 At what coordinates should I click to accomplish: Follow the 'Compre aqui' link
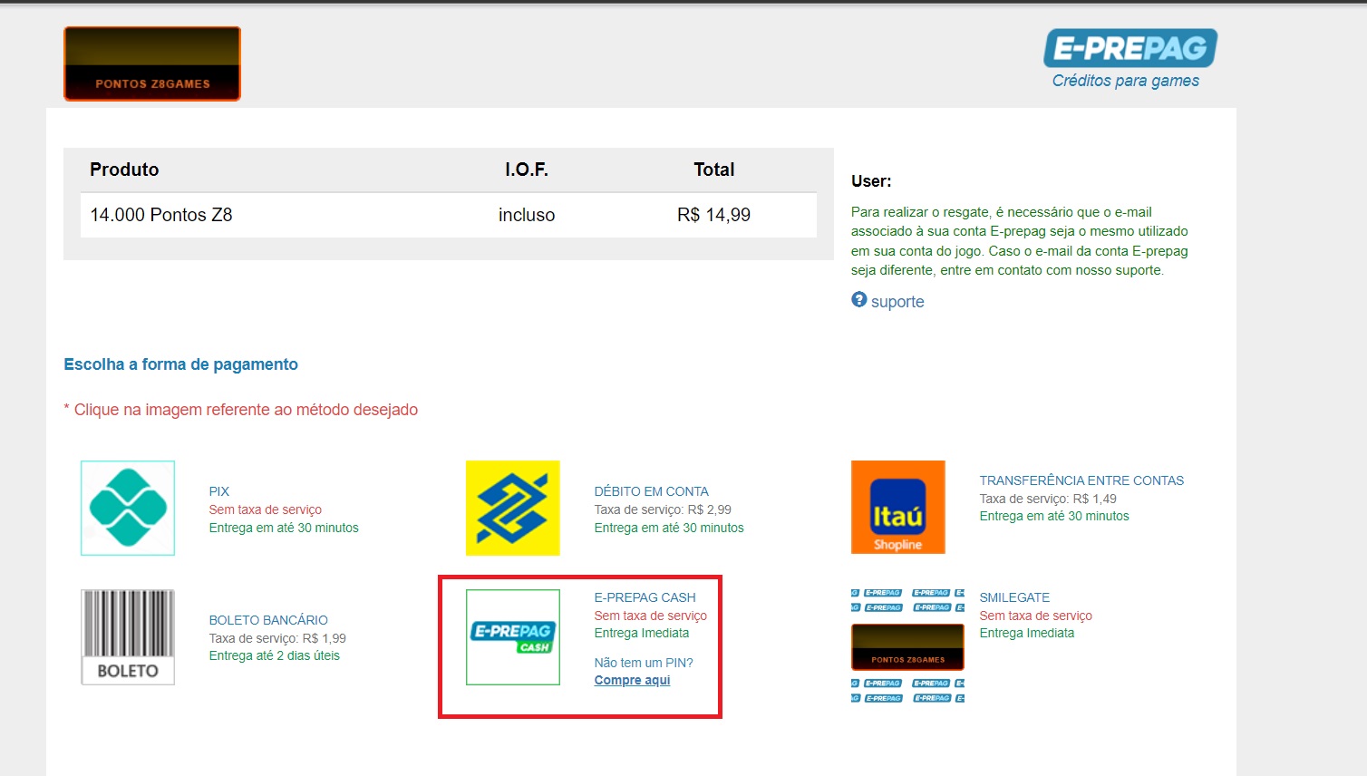632,680
